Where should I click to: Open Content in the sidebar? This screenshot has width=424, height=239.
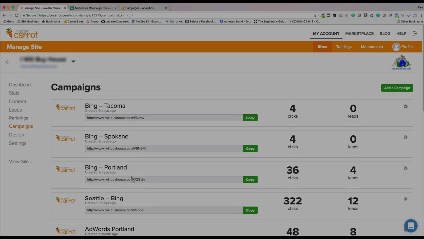tap(17, 101)
